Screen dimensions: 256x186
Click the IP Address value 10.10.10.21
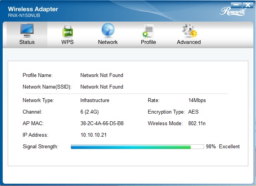94,135
